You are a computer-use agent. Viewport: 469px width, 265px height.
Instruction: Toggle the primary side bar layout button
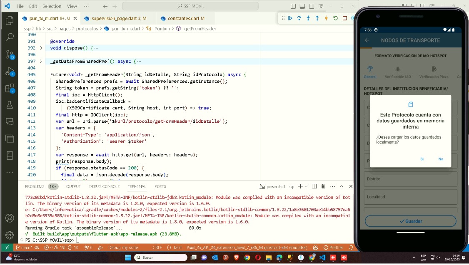tap(293, 6)
